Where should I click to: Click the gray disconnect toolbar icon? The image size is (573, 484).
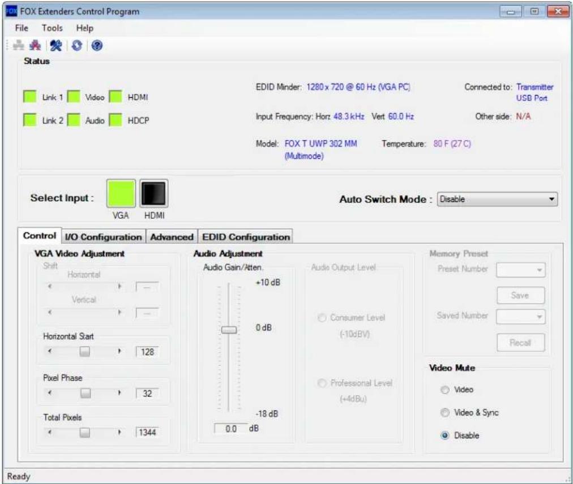coord(18,45)
